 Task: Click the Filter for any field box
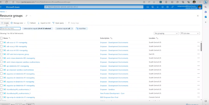10,29
